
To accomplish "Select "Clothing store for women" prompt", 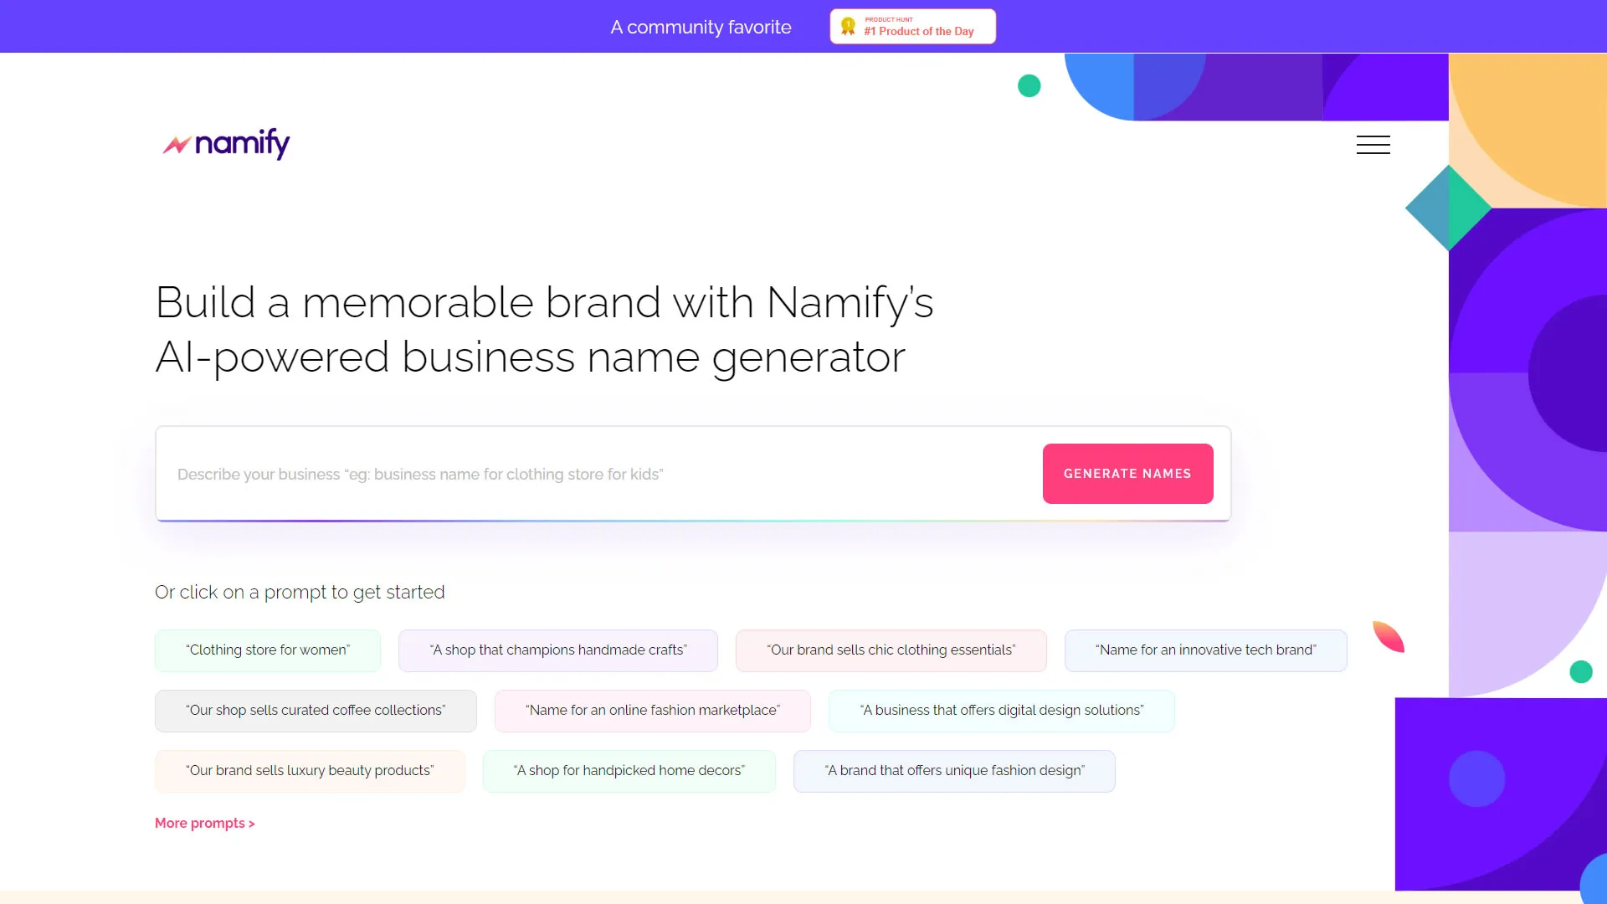I will [x=268, y=650].
